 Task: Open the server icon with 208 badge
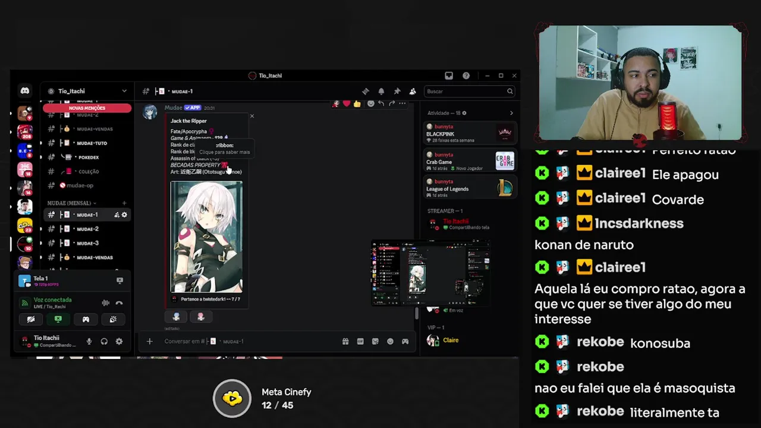click(24, 131)
